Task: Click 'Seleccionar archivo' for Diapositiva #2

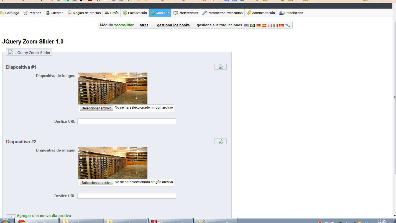Action: pyautogui.click(x=96, y=183)
